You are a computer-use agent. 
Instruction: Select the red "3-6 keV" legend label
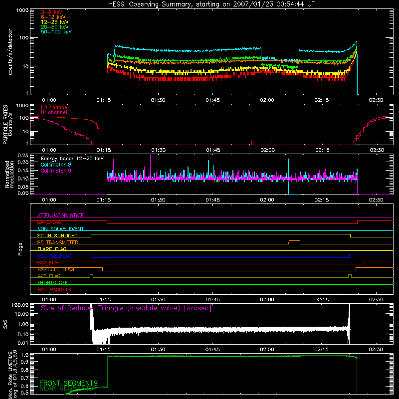[52, 12]
